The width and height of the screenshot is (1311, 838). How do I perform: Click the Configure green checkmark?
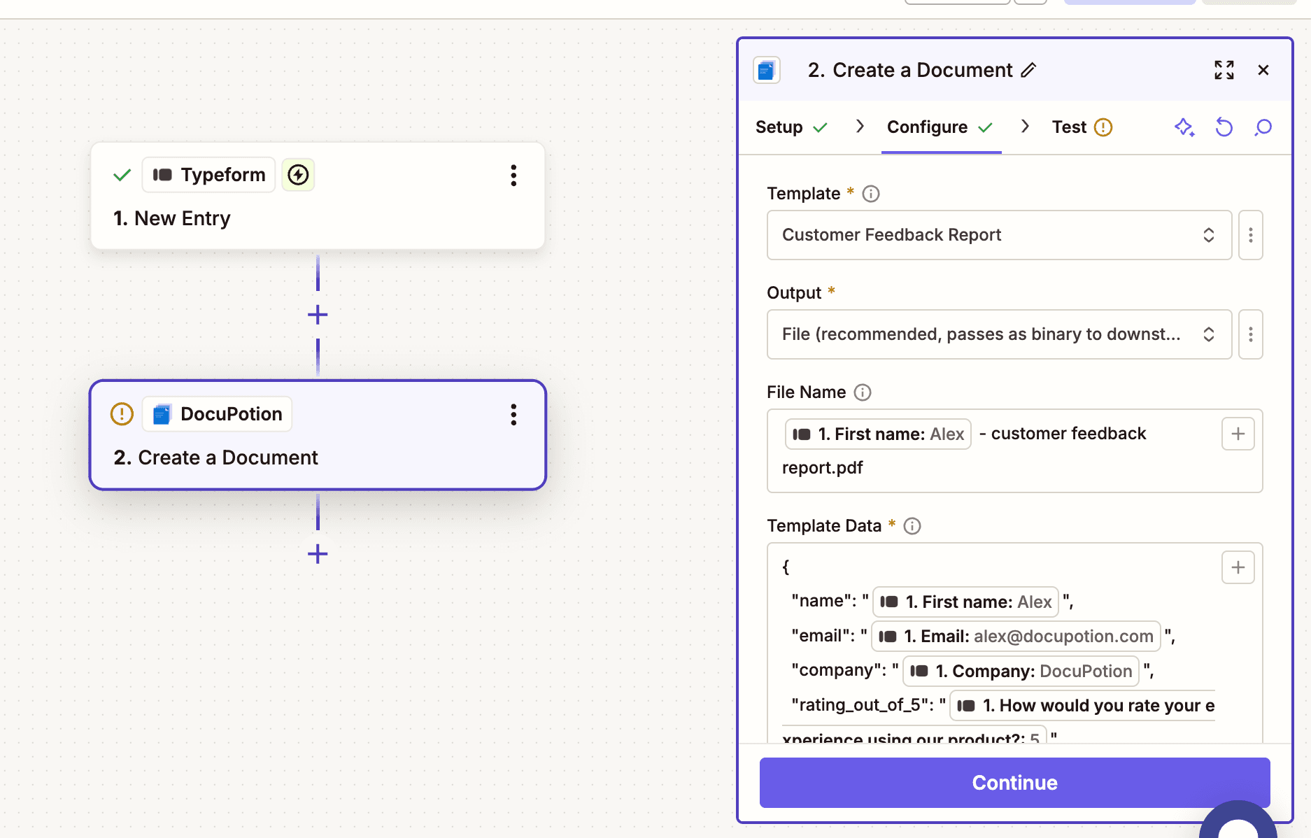(986, 127)
